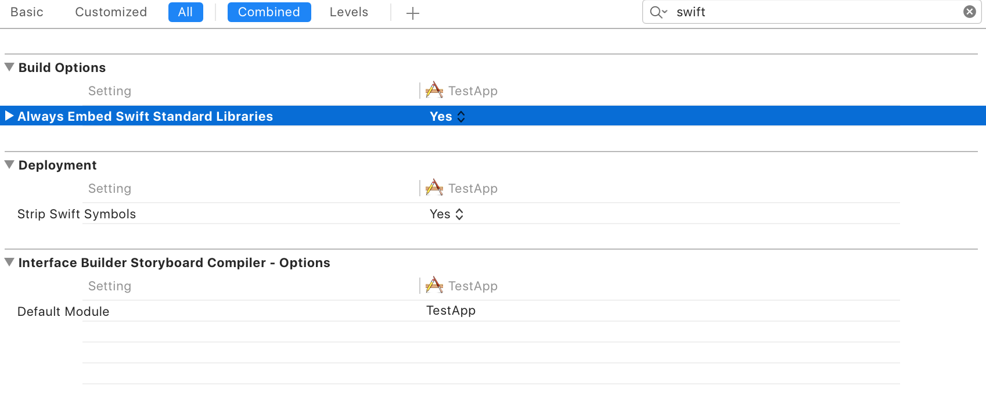Open Yes popup for Strip Swift Symbols
Viewport: 986px width, 396px height.
(447, 214)
